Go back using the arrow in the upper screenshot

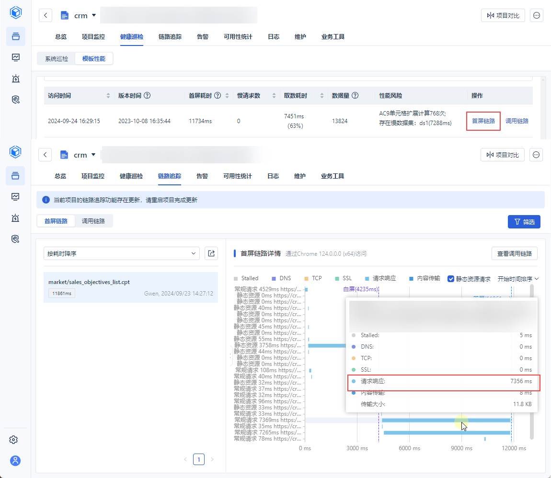click(x=46, y=15)
